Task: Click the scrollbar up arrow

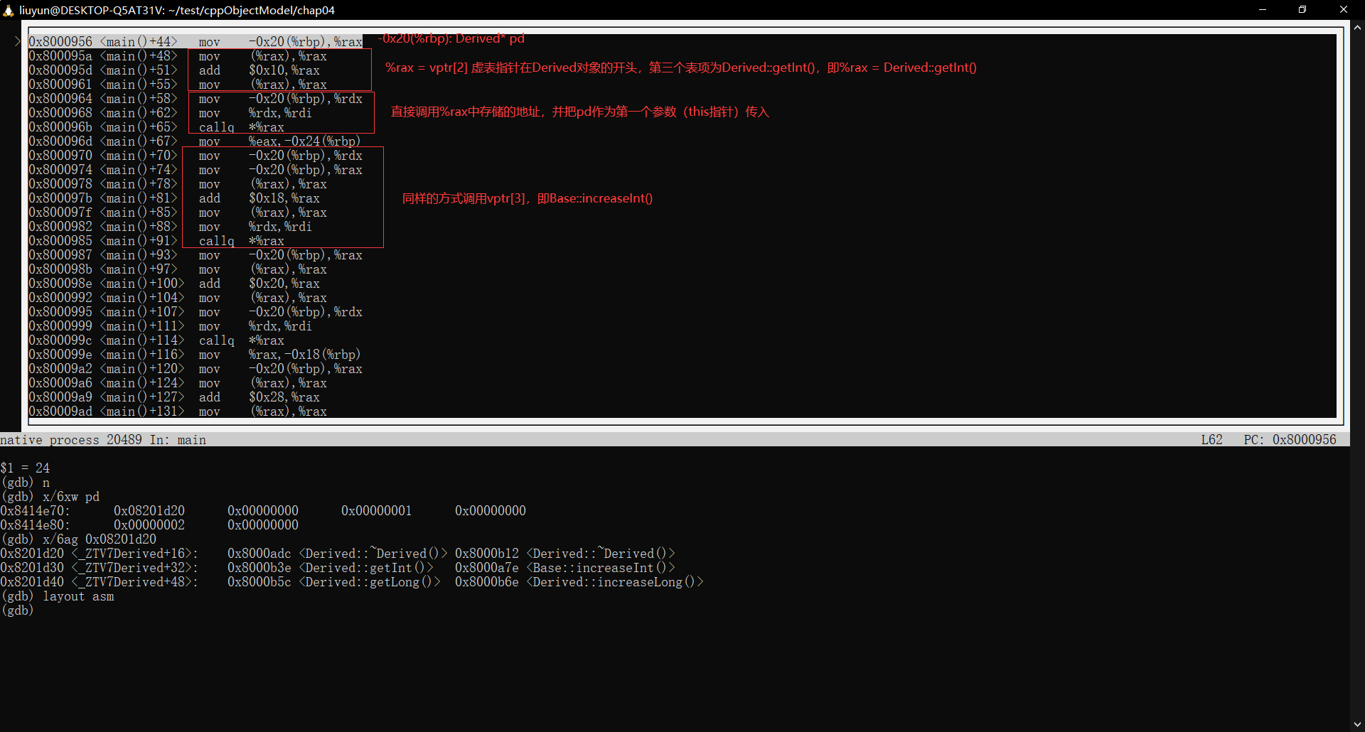Action: [x=1357, y=28]
